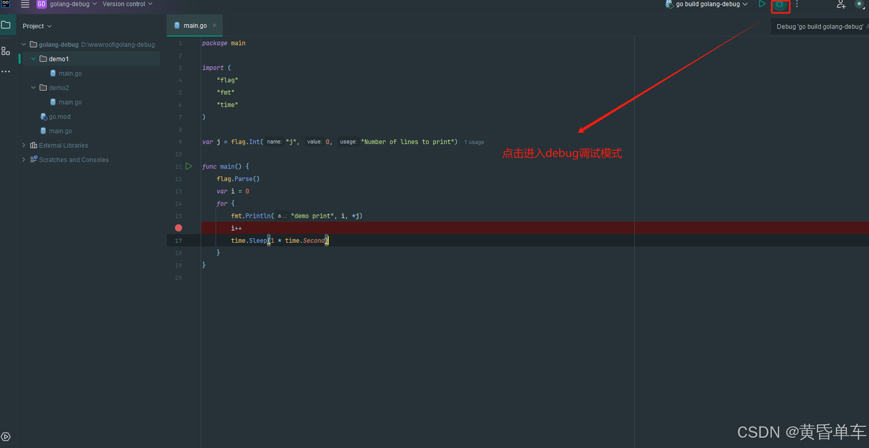Click the add collaborator Code With Me icon
This screenshot has width=869, height=448.
click(x=841, y=5)
